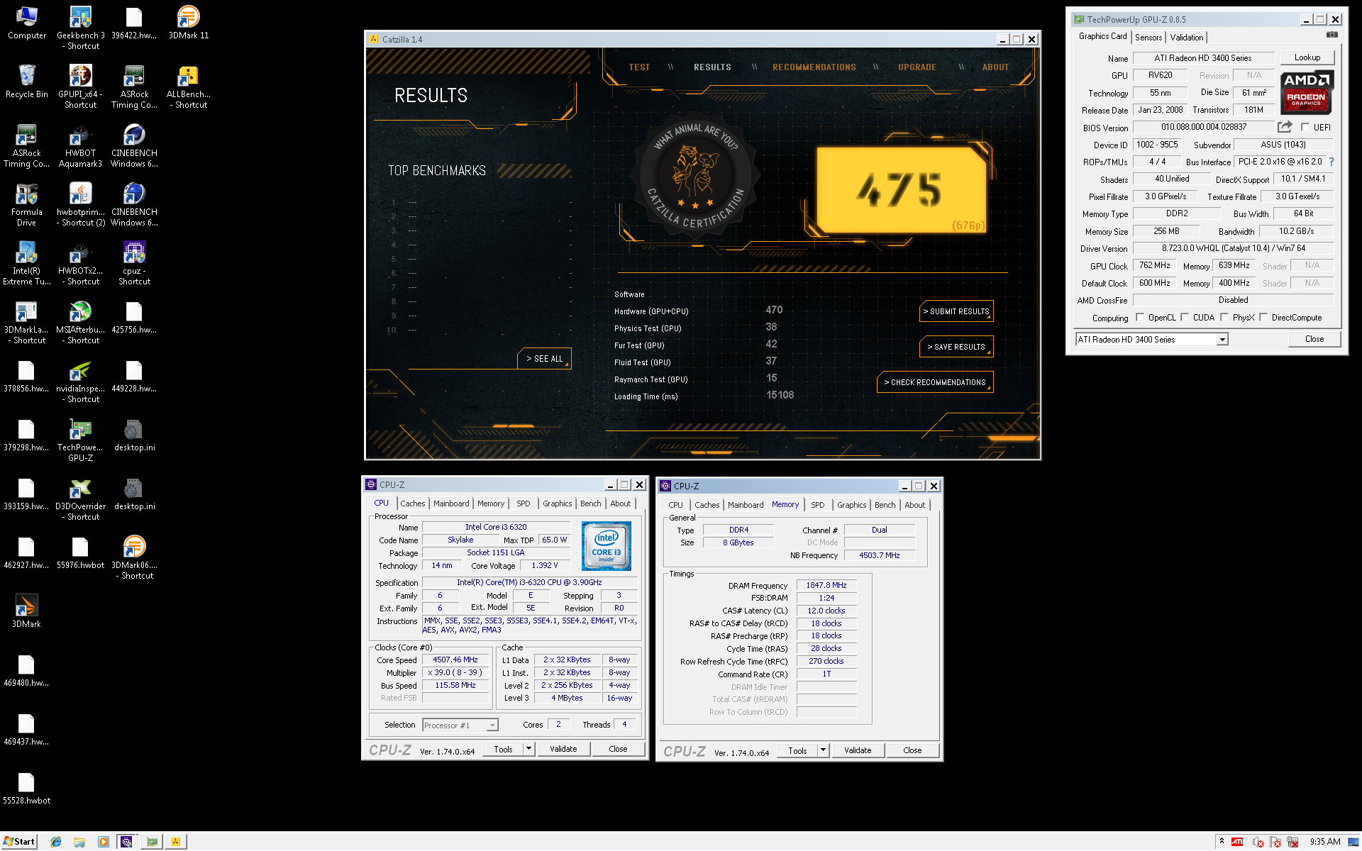Click Tools button in right CPU-Z window
Screen dimensions: 1362x851
[797, 750]
